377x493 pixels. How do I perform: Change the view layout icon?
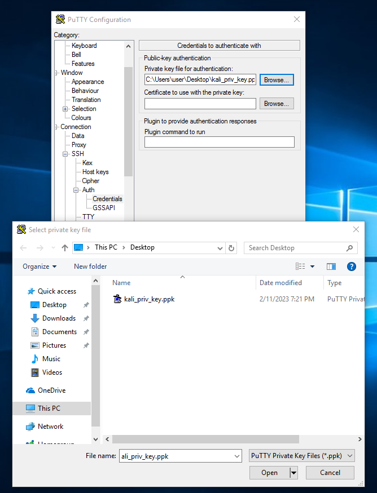pos(300,267)
